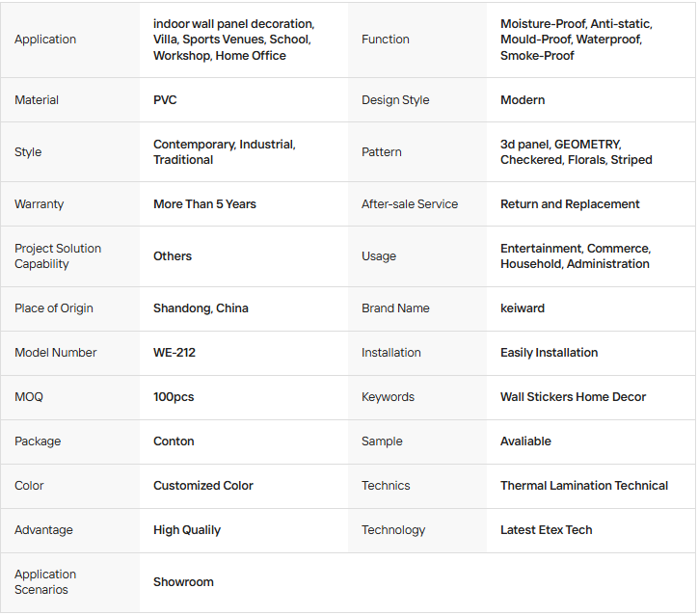Select the Latest Etex Tech value
This screenshot has height=615, width=698.
click(x=547, y=530)
